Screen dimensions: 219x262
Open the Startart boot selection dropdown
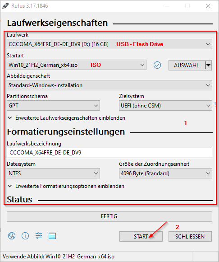click(x=77, y=65)
